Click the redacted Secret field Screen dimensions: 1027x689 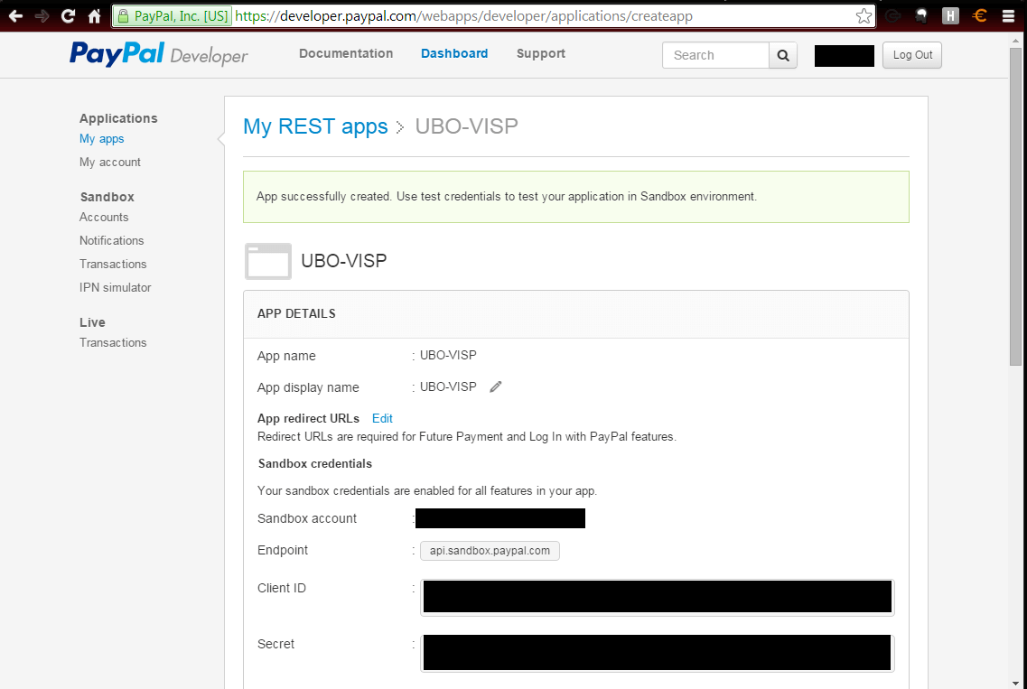[657, 652]
